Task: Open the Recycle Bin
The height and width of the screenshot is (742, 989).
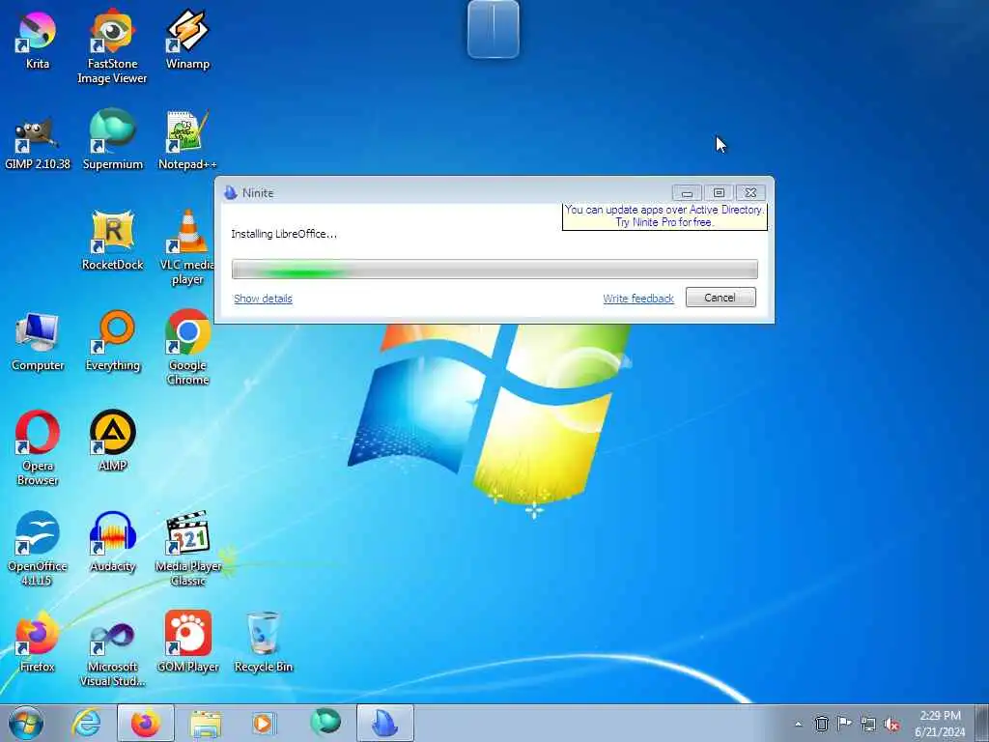Action: click(x=263, y=642)
